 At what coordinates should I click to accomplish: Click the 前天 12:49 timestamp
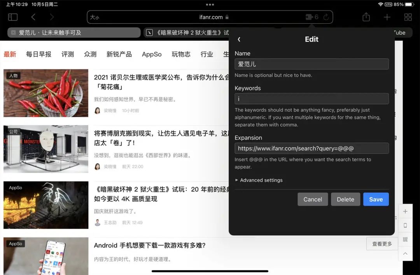132,223
